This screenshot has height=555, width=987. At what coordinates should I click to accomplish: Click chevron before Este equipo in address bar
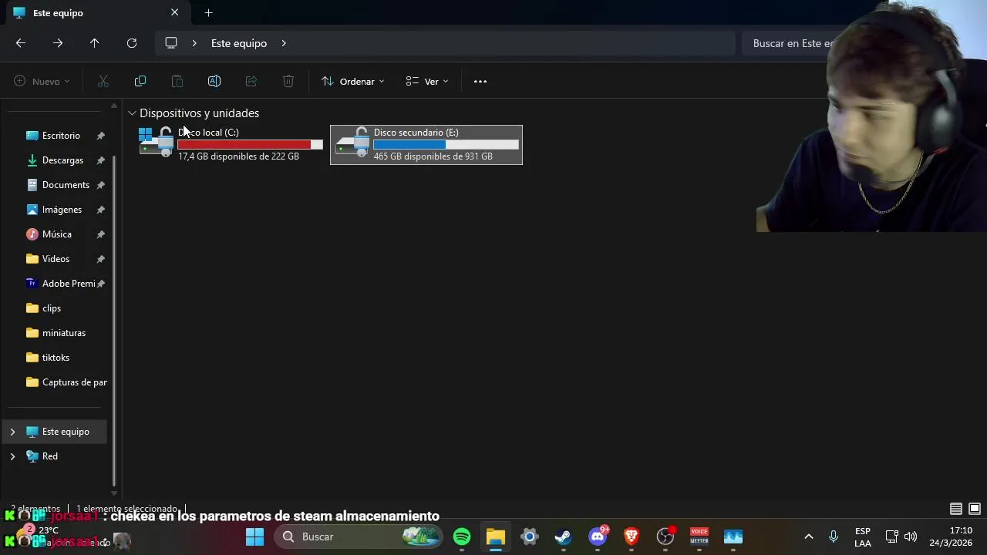click(x=194, y=43)
